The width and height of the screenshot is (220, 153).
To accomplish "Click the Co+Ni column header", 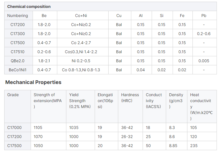I will tap(81, 16).
